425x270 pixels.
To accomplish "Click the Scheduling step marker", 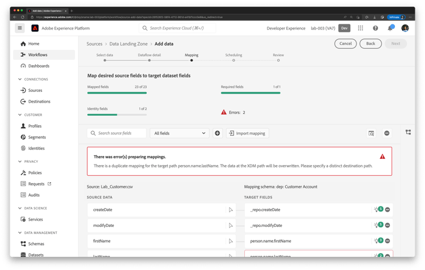I will pyautogui.click(x=233, y=60).
